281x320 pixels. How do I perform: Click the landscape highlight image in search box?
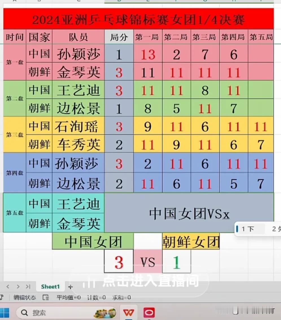[x=105, y=313]
